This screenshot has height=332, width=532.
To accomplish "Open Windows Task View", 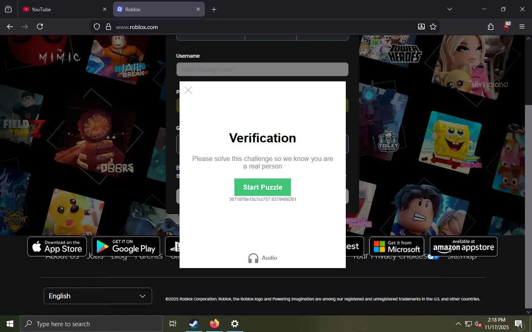I will (173, 324).
